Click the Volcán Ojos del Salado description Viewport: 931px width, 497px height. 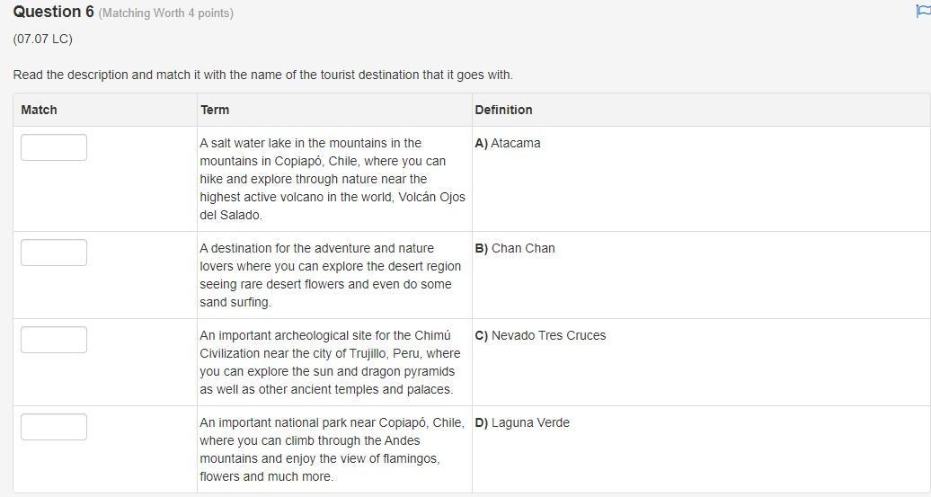(332, 179)
